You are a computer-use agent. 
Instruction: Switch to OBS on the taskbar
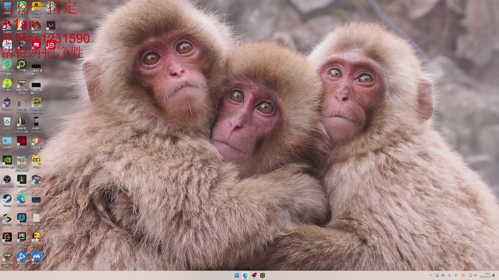tap(254, 275)
